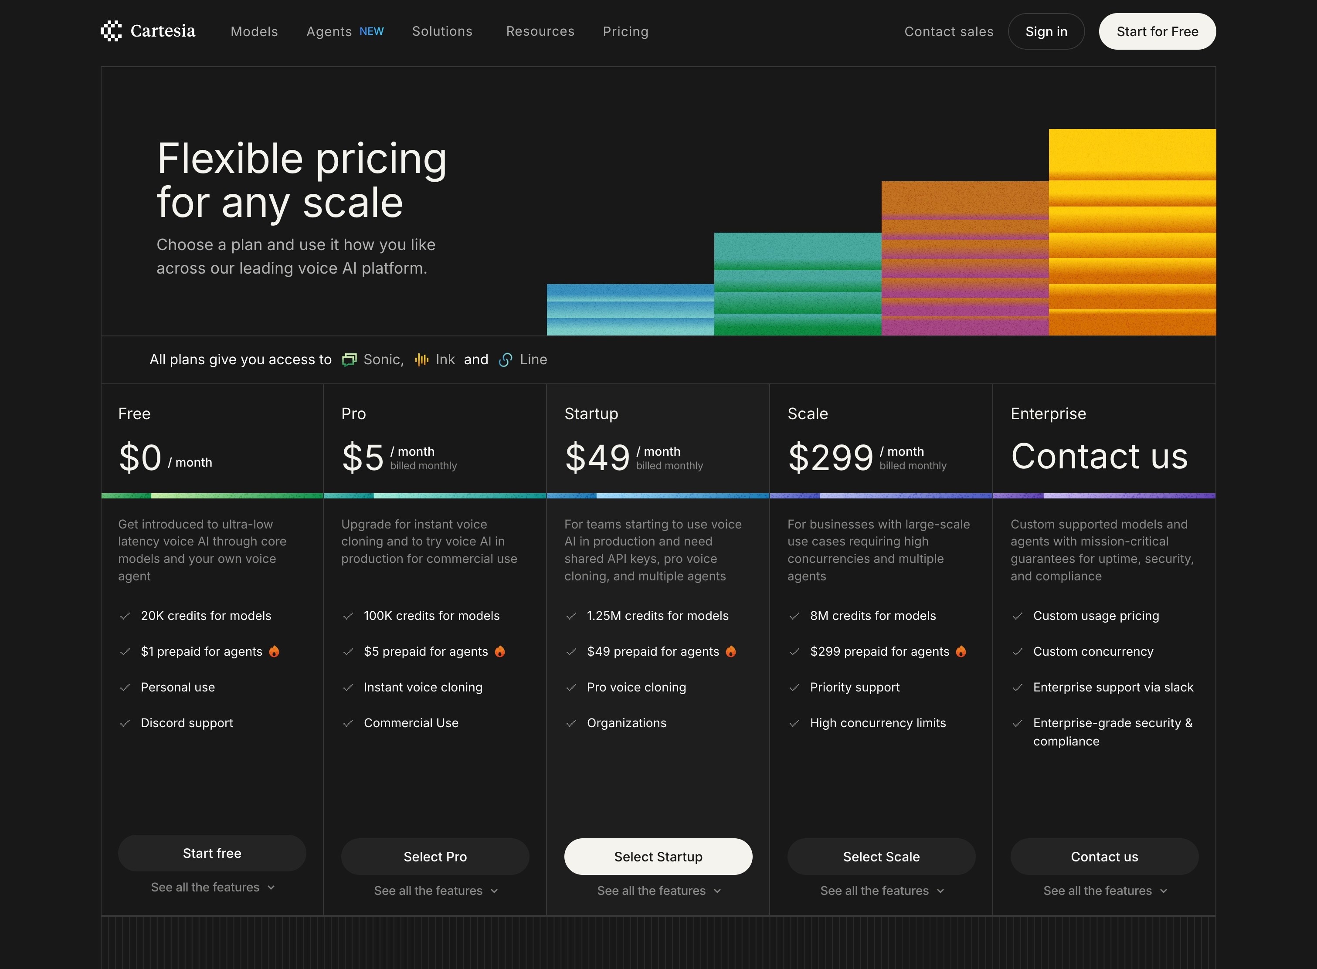Image resolution: width=1317 pixels, height=969 pixels.
Task: Click the Sign in button
Action: pyautogui.click(x=1046, y=32)
